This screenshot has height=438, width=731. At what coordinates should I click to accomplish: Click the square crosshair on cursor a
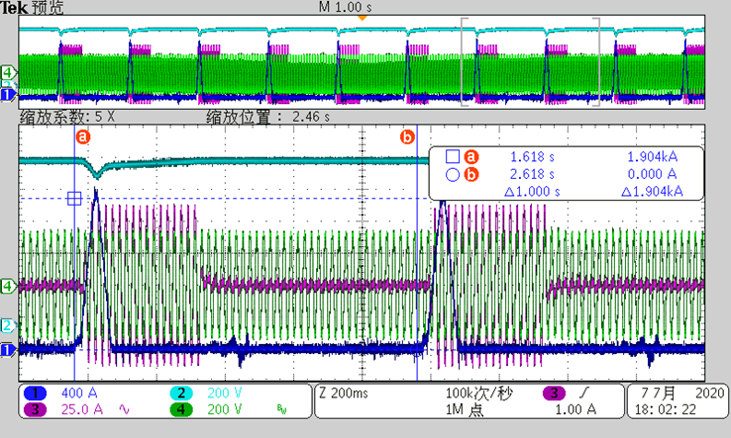click(74, 198)
